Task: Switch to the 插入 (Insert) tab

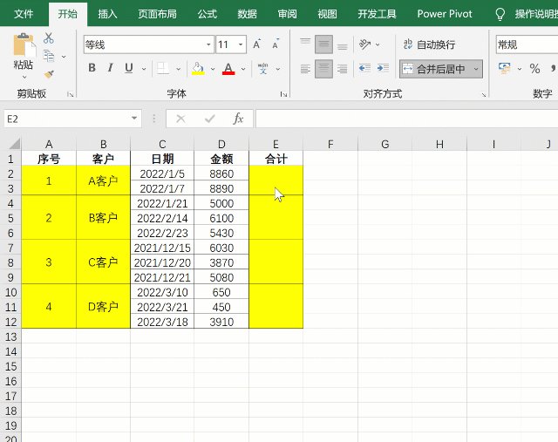Action: coord(108,14)
